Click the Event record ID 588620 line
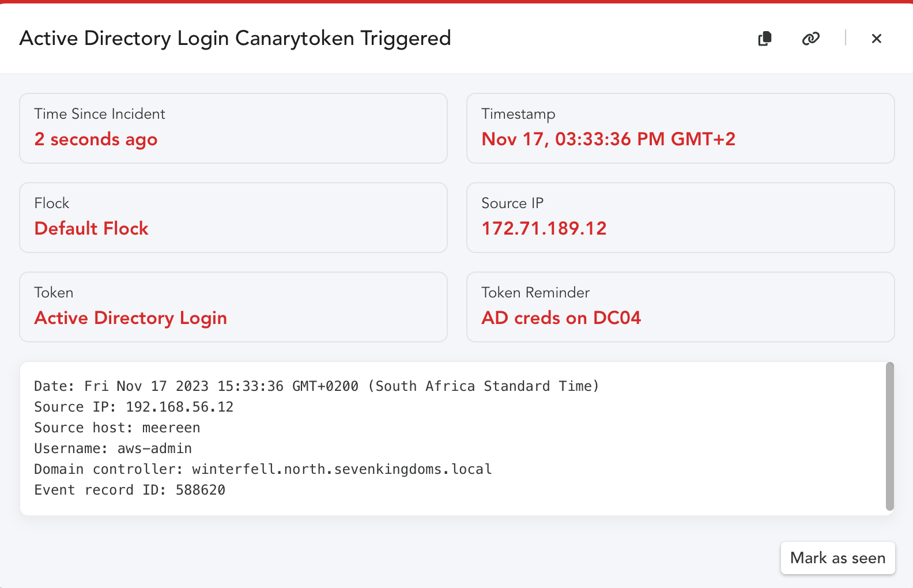 click(130, 490)
